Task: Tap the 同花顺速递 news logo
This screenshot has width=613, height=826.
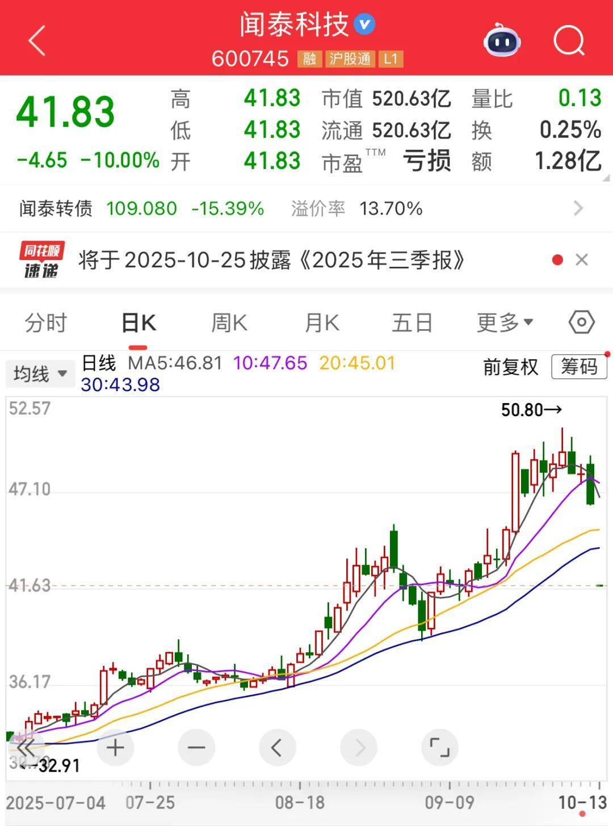Action: click(42, 259)
